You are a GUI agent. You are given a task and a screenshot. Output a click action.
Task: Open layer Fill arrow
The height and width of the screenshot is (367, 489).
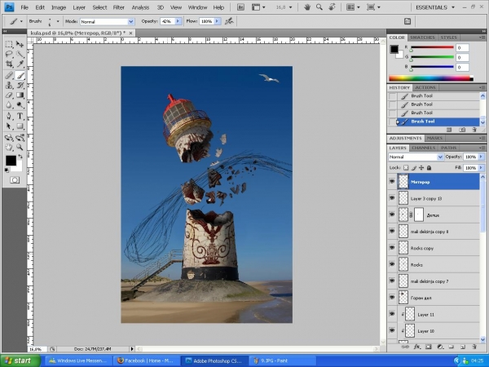tap(482, 167)
